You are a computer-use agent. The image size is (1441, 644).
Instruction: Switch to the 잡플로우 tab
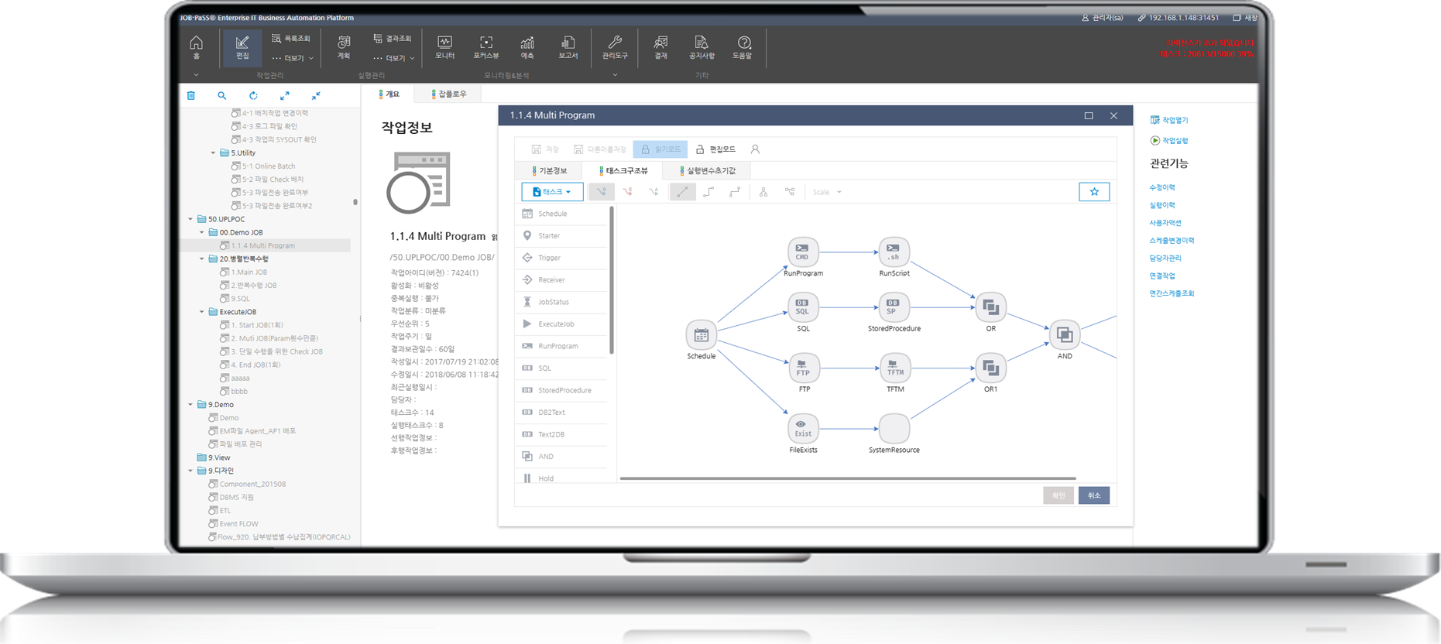pos(449,94)
